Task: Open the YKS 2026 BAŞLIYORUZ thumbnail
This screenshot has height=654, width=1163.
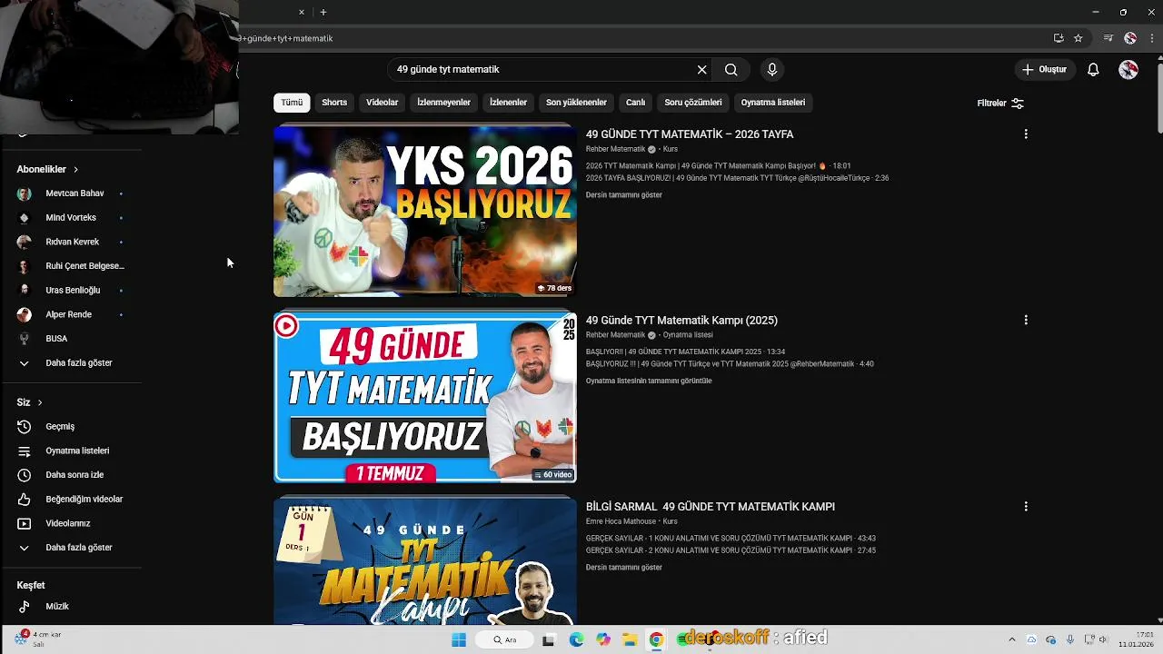Action: [425, 212]
